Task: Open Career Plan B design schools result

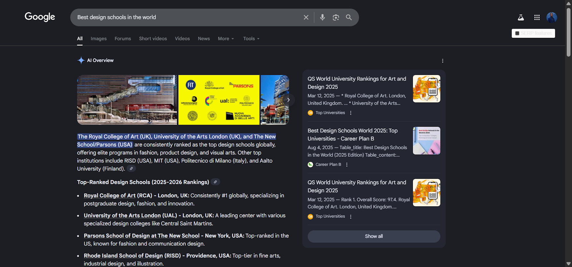Action: (x=352, y=135)
